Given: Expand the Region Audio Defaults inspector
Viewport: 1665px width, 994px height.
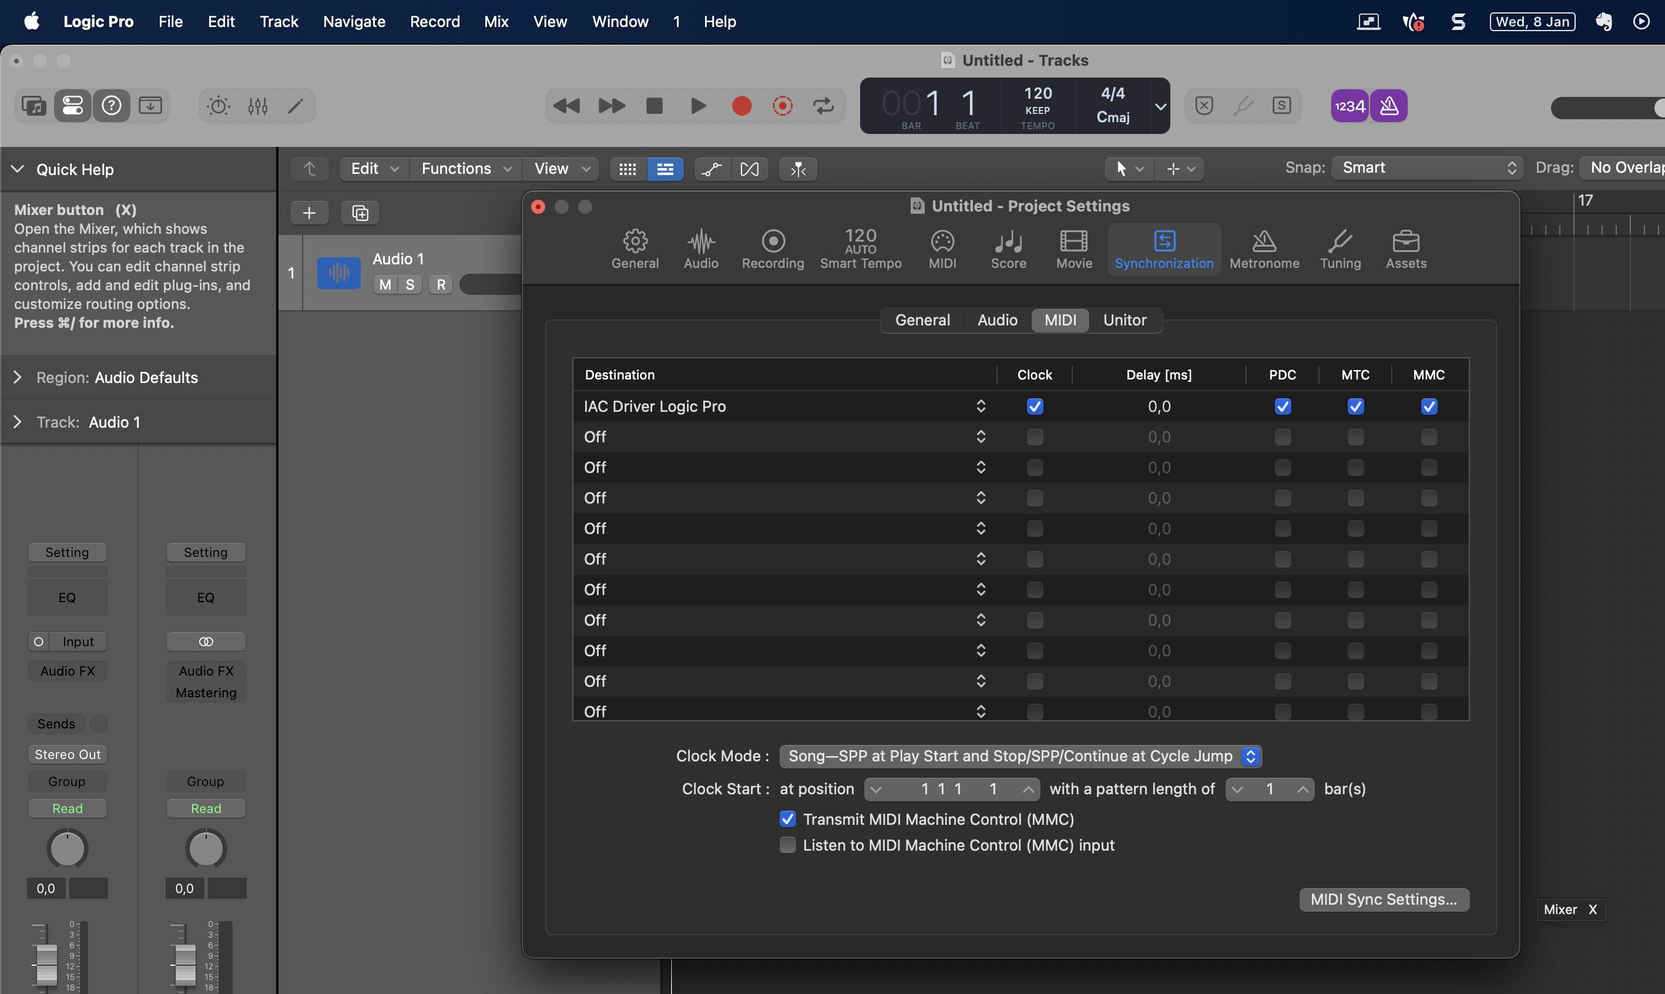Looking at the screenshot, I should [x=18, y=378].
